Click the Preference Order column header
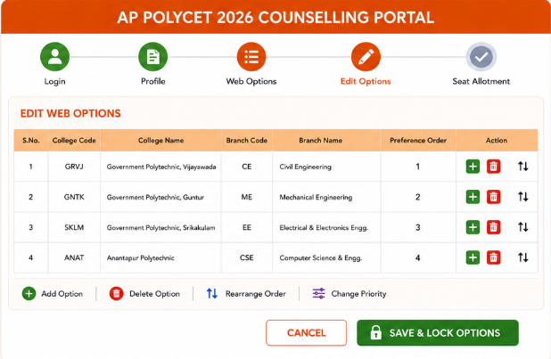551x359 pixels. [418, 140]
